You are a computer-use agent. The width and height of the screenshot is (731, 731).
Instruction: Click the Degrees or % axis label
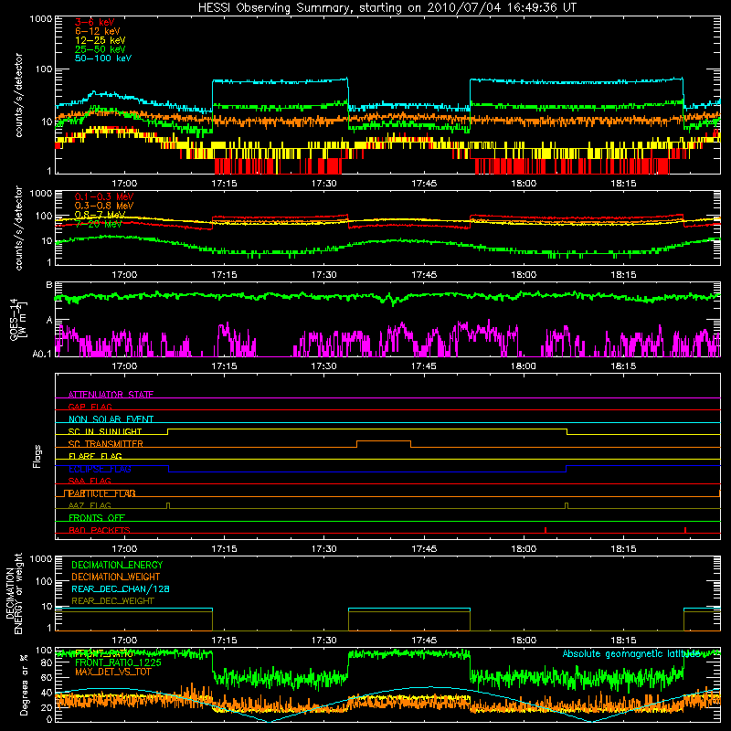pyautogui.click(x=24, y=684)
